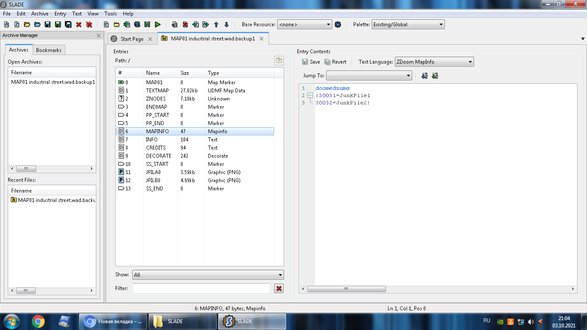Viewport: 587px width, 330px height.
Task: Move entry down with blue down arrow
Action: [226, 24]
